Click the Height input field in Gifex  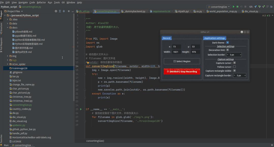point(195,52)
